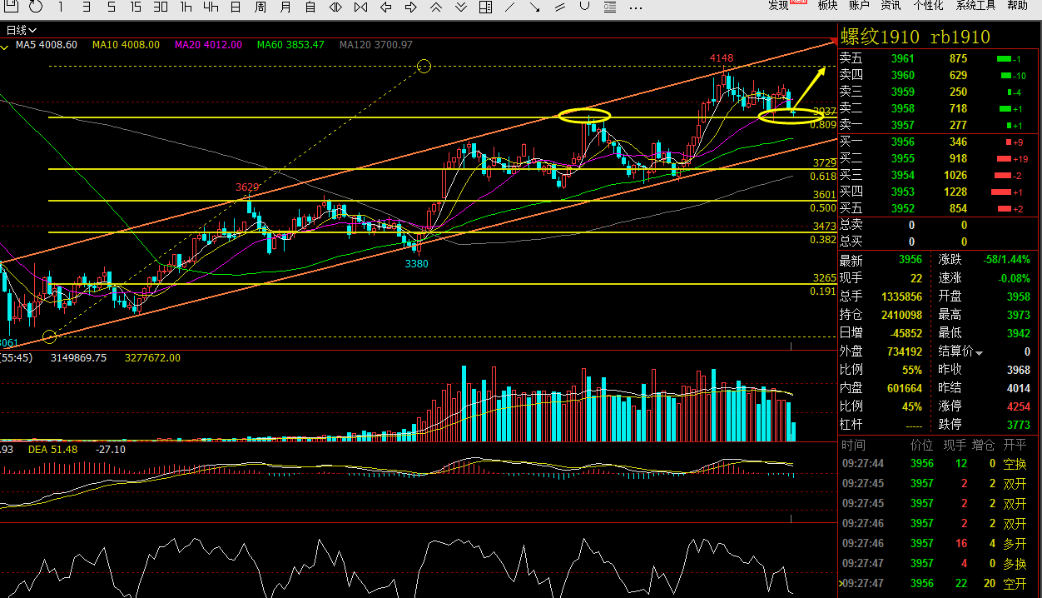The height and width of the screenshot is (598, 1042).
Task: Open the 帮助 menu
Action: [1017, 5]
